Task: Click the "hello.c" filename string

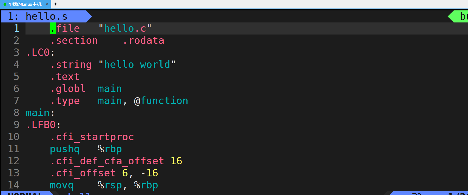Action: point(125,28)
